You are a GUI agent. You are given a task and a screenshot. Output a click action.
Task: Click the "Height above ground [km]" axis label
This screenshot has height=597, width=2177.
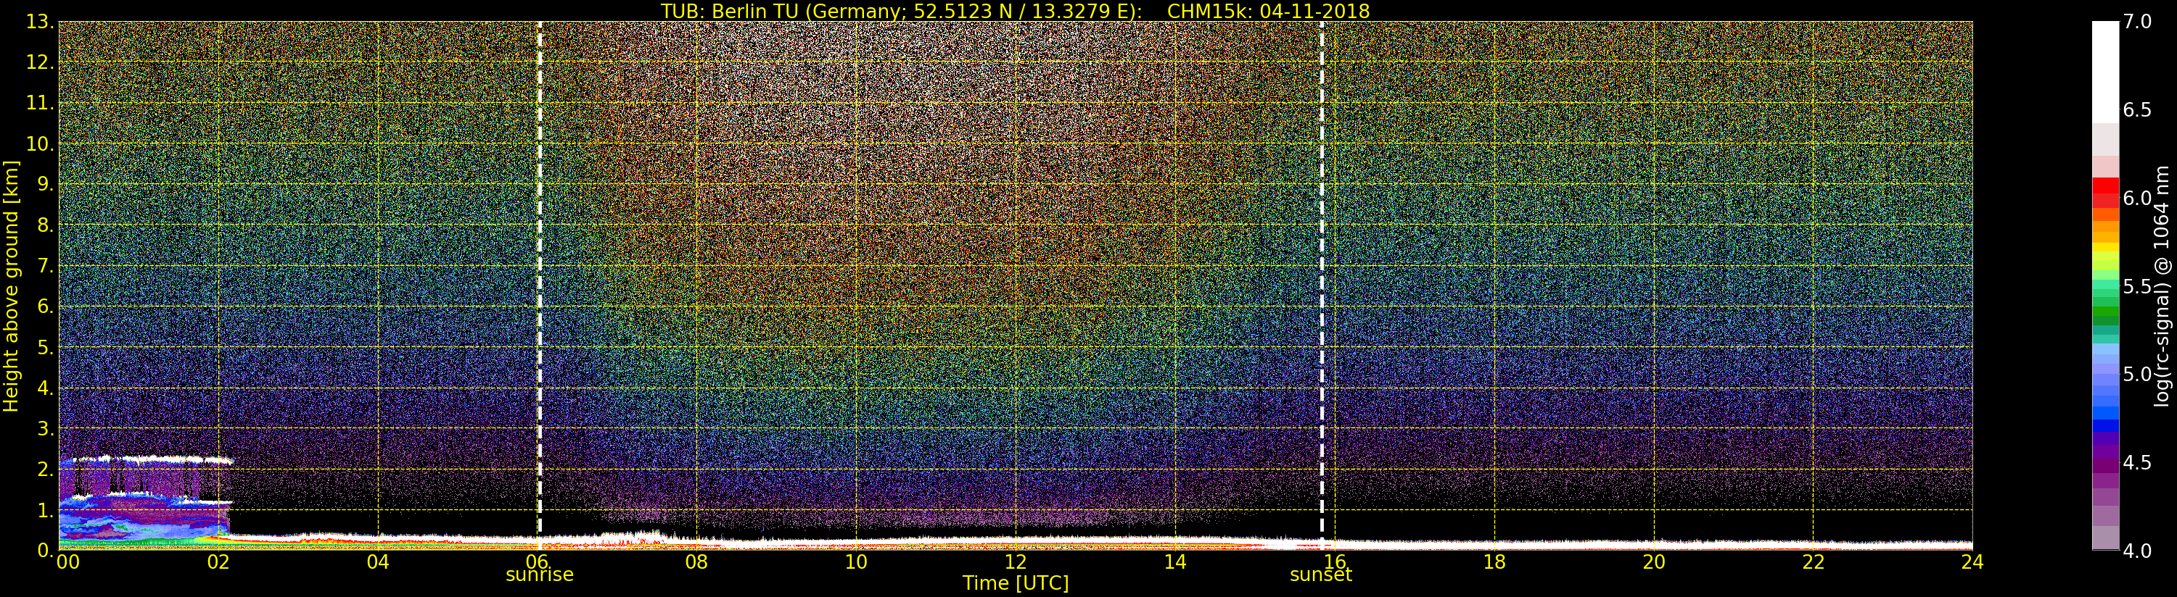(x=11, y=285)
